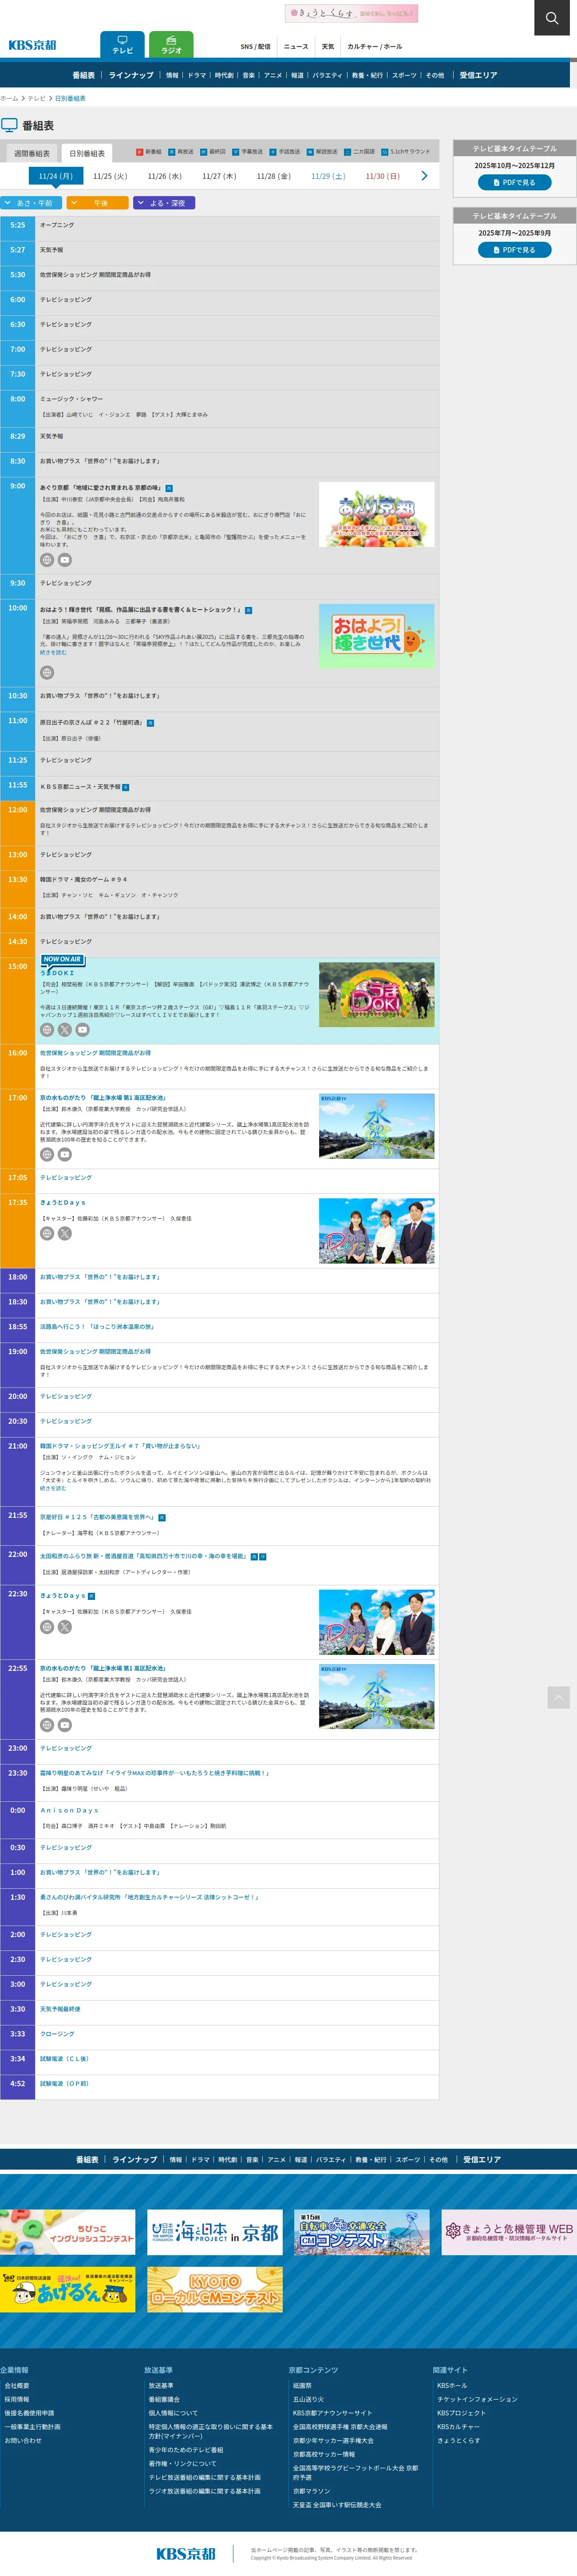This screenshot has width=577, height=2576.
Task: Switch to the ラジオ tab
Action: pyautogui.click(x=171, y=45)
